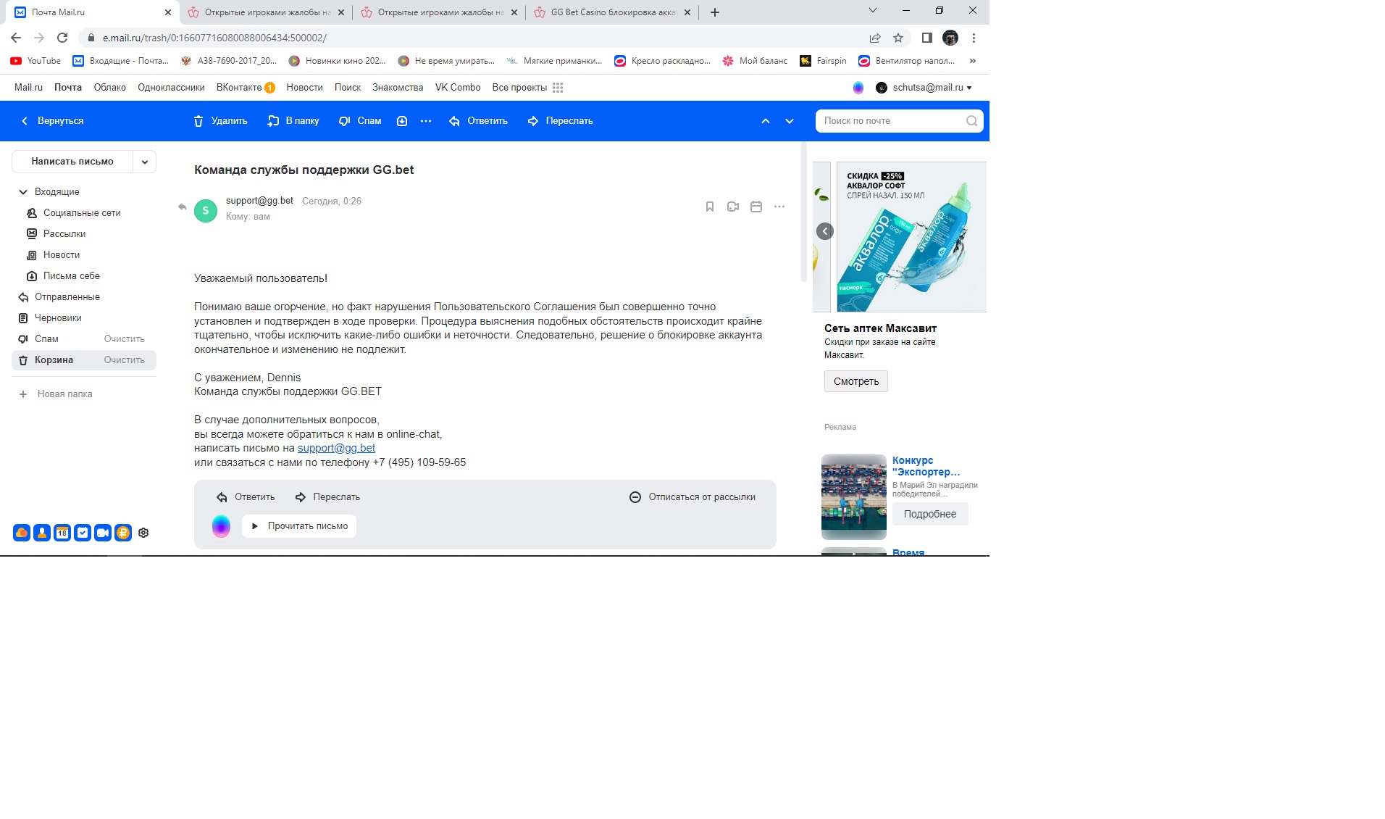Viewport: 1385px width, 819px height.
Task: Open the Tasks checkmark app icon
Action: [83, 533]
